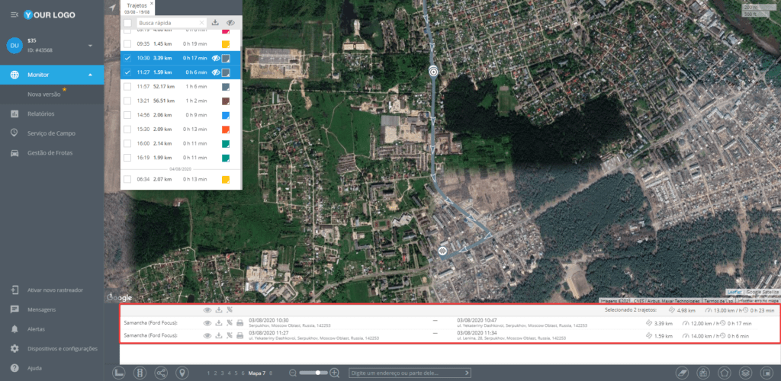This screenshot has height=381, width=781.
Task: Click the DU user avatar
Action: [x=14, y=45]
